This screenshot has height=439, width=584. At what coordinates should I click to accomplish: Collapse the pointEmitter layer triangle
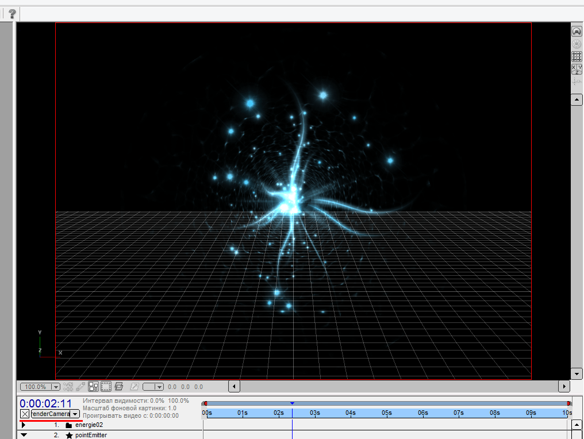point(24,435)
